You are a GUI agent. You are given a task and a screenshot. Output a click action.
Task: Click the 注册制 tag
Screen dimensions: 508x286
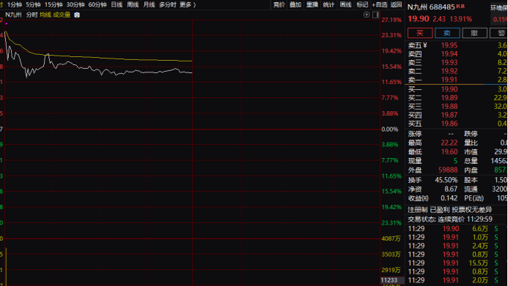tap(418, 210)
